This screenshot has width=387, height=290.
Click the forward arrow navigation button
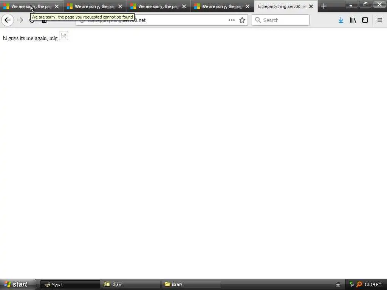[x=20, y=20]
